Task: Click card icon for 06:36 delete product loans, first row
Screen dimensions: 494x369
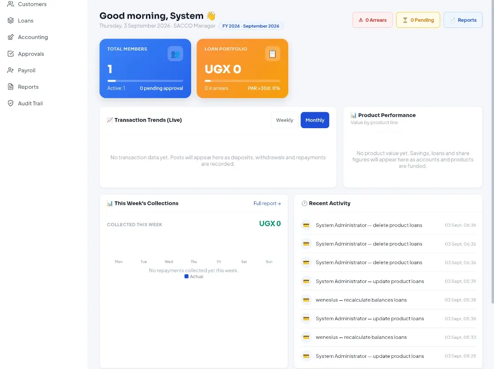Action: click(306, 225)
